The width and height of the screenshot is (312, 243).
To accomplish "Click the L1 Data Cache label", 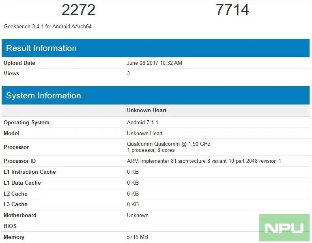I will click(x=22, y=183).
